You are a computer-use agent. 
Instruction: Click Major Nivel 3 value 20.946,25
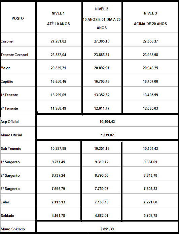pos(150,68)
